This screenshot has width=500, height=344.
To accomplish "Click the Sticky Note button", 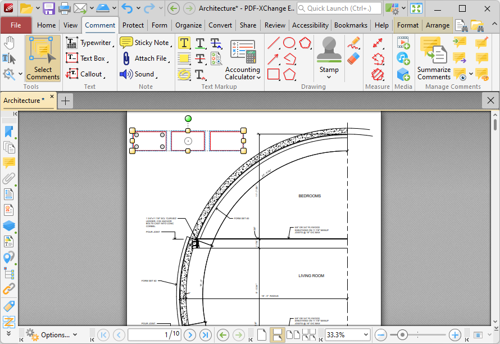I will pos(146,43).
